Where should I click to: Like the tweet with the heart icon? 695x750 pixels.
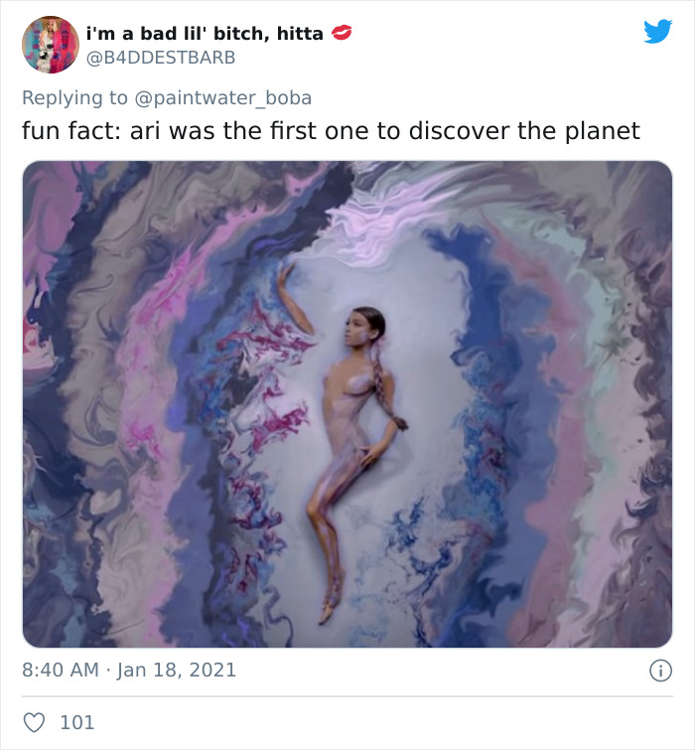coord(34,722)
